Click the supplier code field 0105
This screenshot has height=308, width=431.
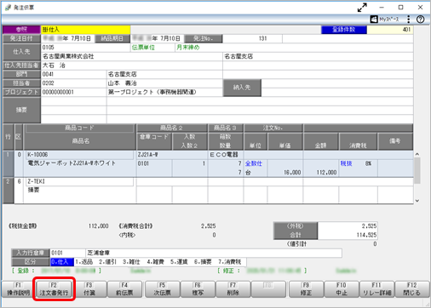click(85, 48)
